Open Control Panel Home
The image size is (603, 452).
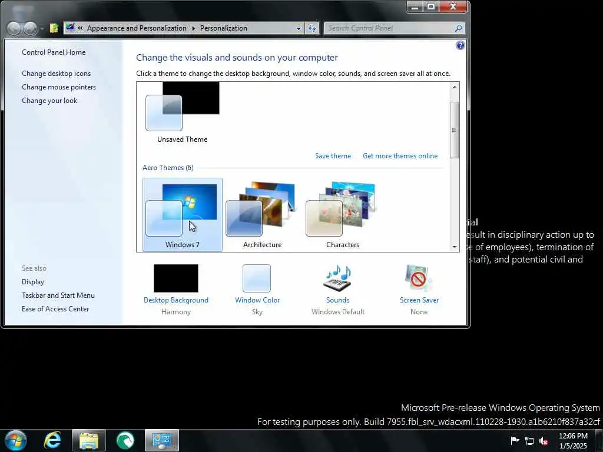[54, 52]
